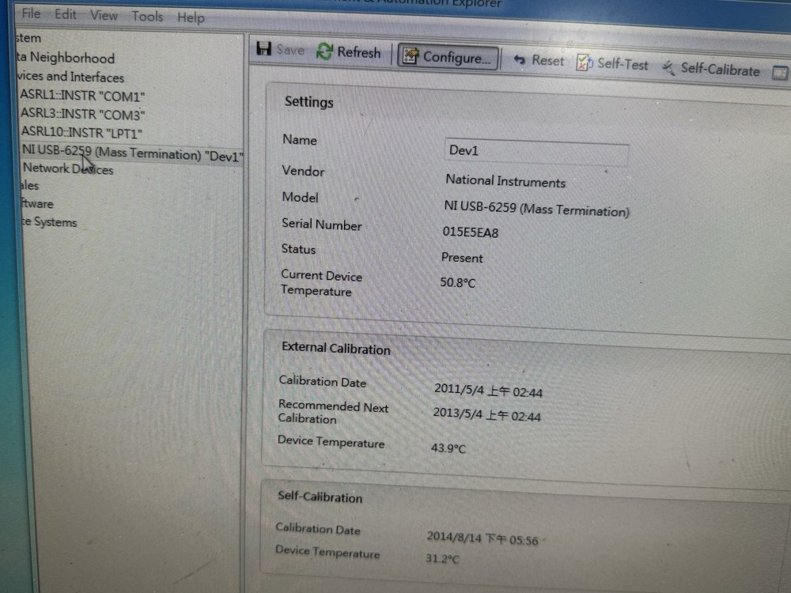
Task: Click the Configure... toolbar button
Action: coord(448,57)
